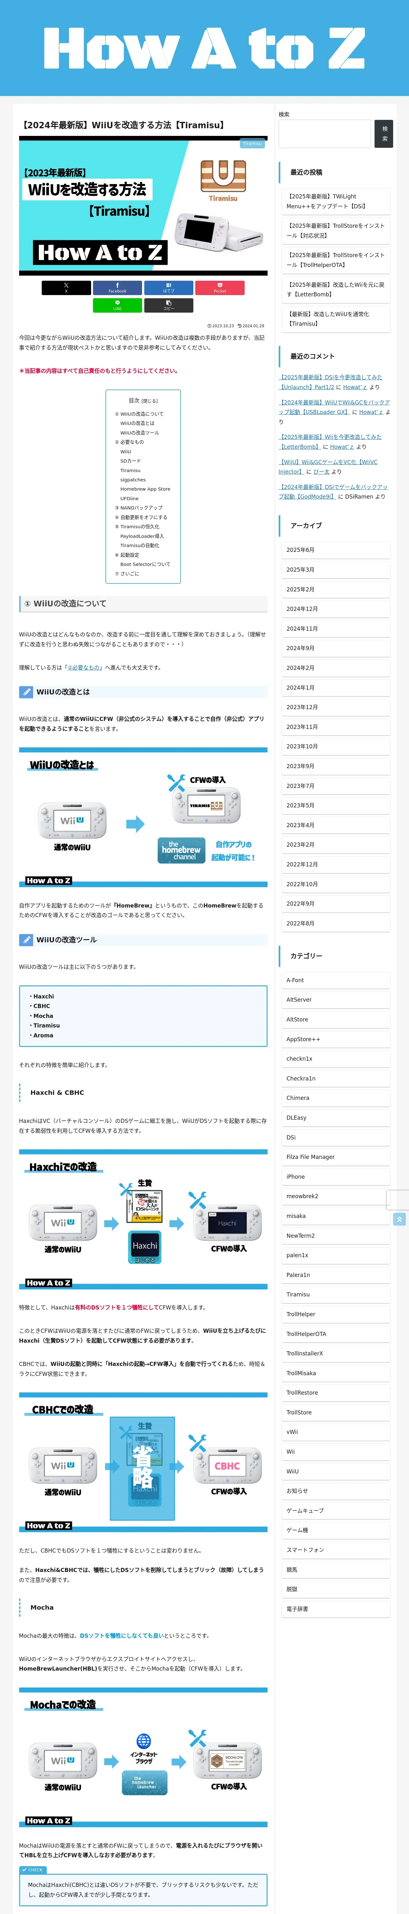Viewport: 409px width, 1914px height.
Task: Share the article on LINE
Action: click(117, 305)
